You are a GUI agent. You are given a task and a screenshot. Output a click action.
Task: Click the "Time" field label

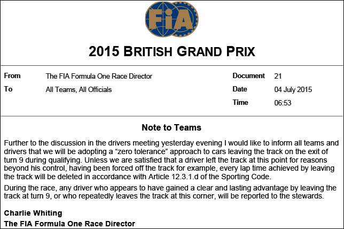241,103
